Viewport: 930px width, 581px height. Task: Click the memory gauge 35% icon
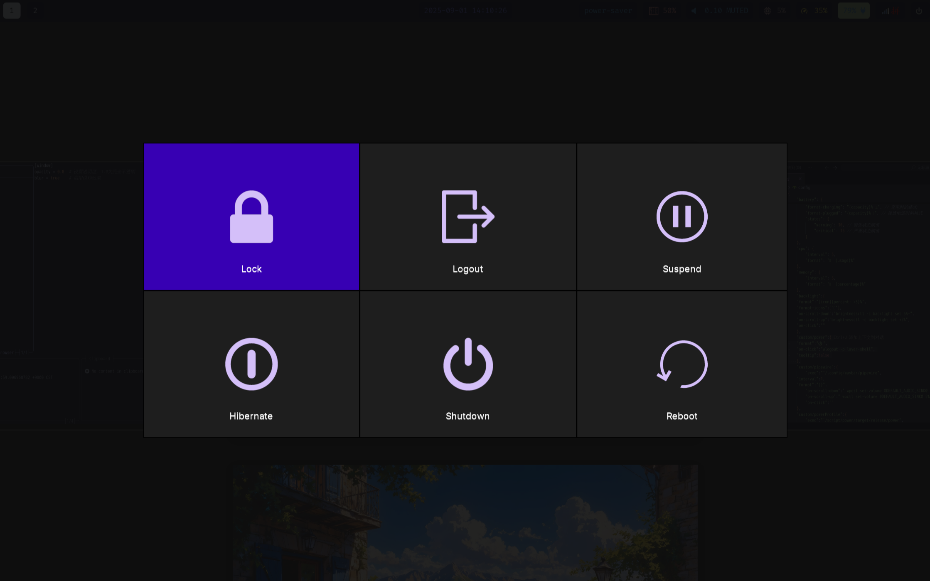click(804, 11)
